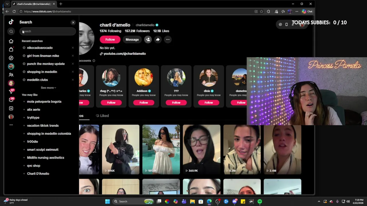
Task: Open the Friends people icon in sidebar
Action: (11, 75)
